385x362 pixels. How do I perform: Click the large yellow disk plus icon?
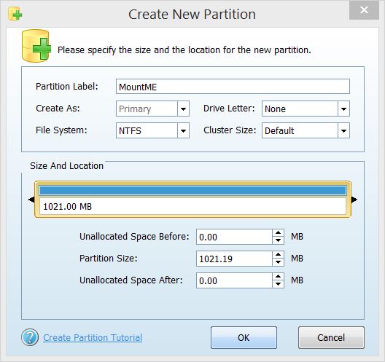(x=36, y=46)
